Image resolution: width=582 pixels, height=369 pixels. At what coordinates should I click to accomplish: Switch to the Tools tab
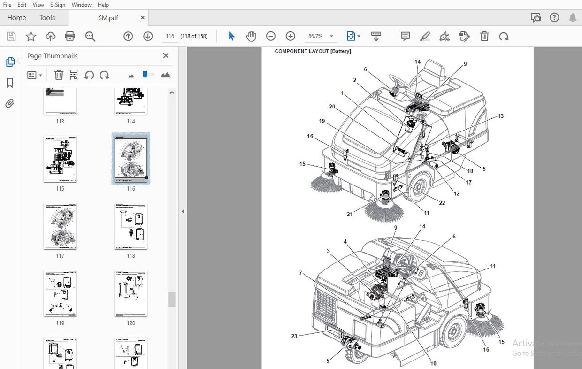[x=47, y=18]
